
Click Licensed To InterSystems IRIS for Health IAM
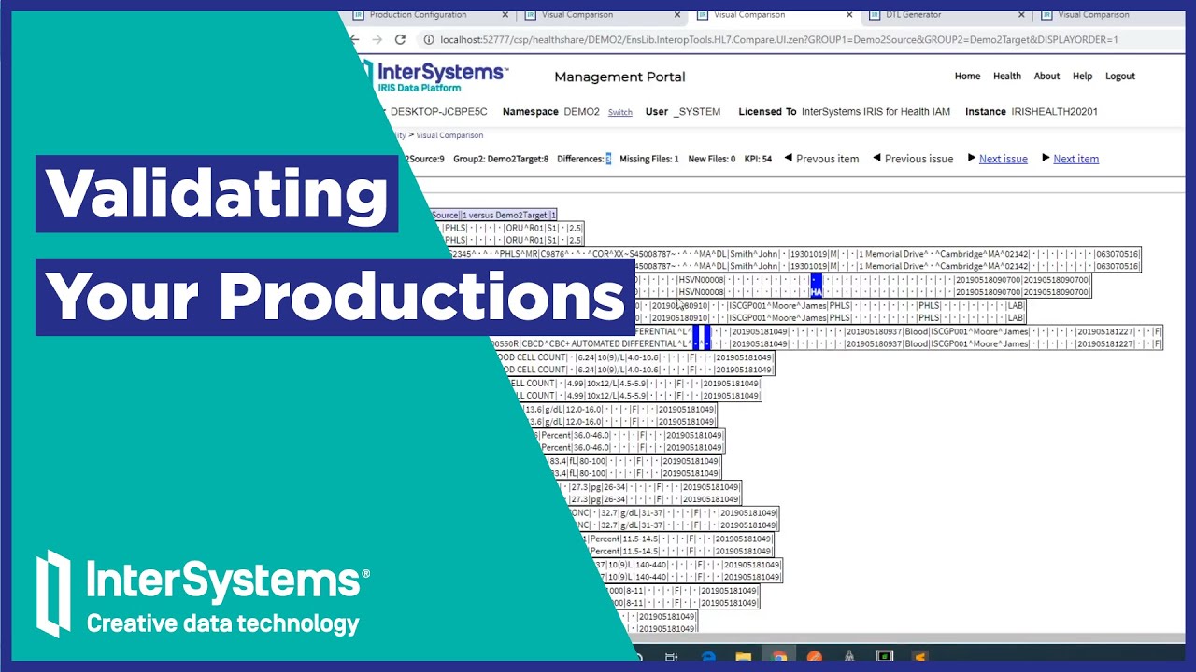(845, 112)
